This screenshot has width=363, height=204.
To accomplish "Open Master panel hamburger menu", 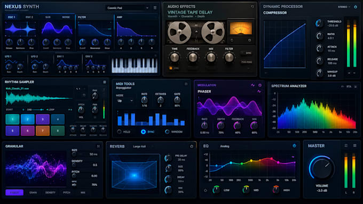I will pyautogui.click(x=354, y=145).
